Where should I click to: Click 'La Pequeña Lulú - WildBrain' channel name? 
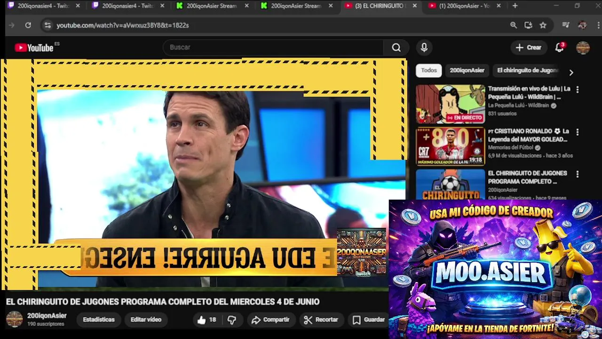(518, 105)
